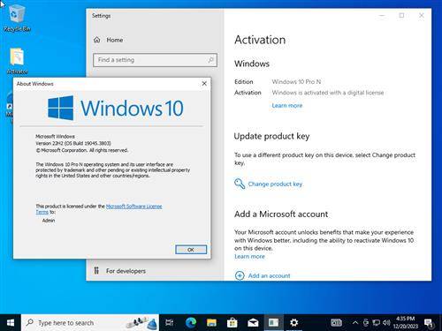Screen dimensions: 442x331
Task: Open the Mail app in taskbar
Action: point(253,323)
